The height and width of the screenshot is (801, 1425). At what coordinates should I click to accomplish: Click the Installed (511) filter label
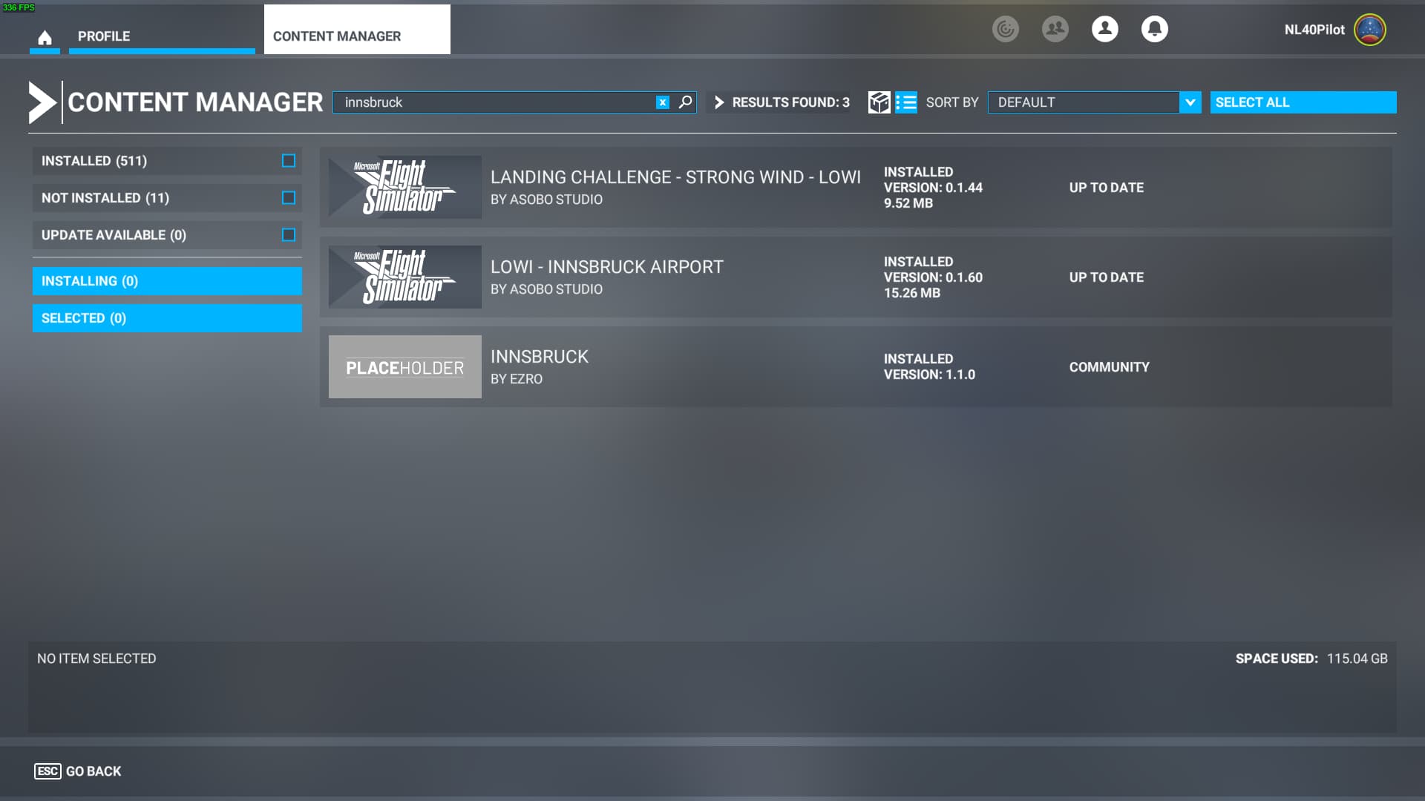94,161
